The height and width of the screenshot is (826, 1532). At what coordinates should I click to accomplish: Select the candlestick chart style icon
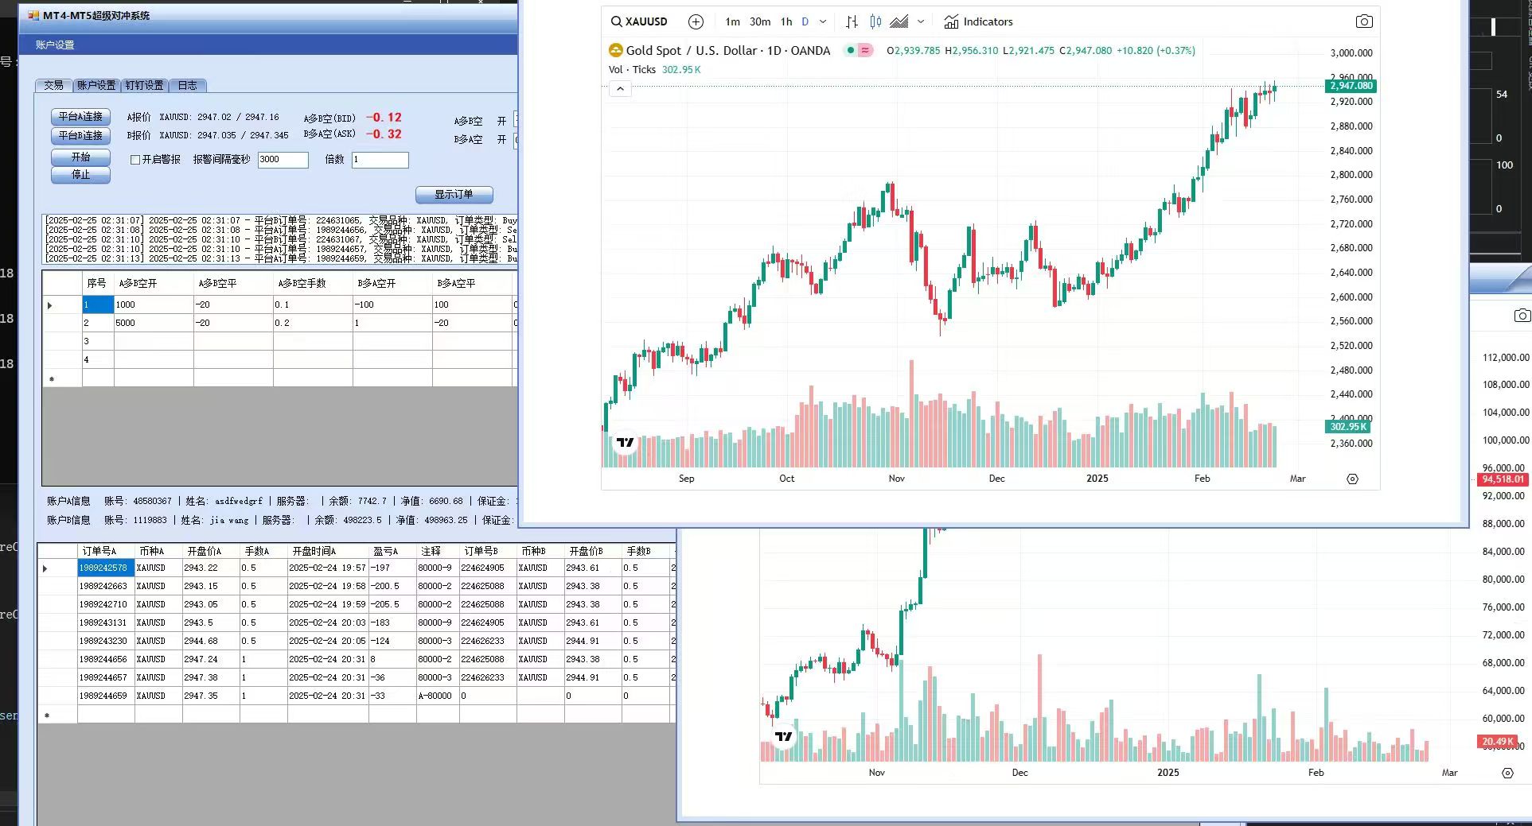tap(875, 22)
